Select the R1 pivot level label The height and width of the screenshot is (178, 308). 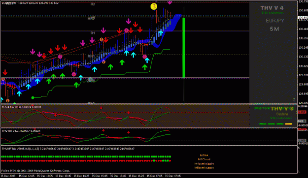point(93,33)
